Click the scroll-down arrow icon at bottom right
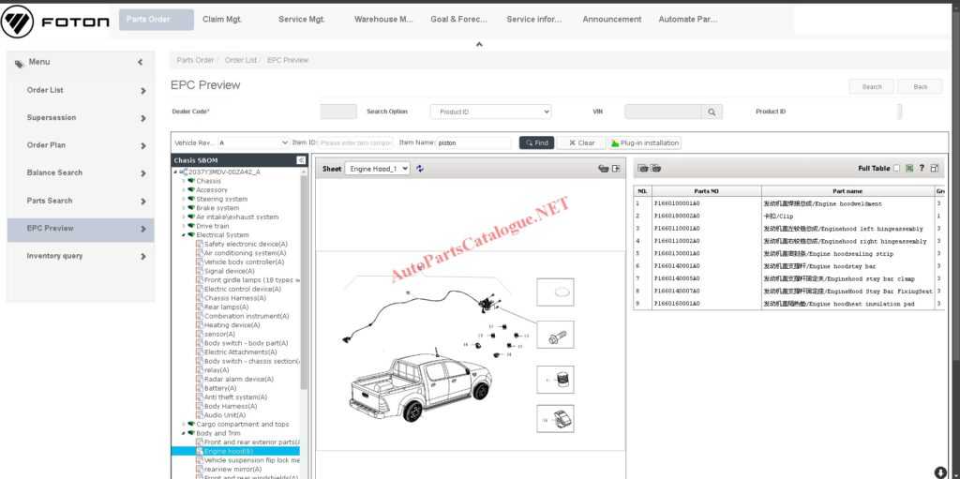The width and height of the screenshot is (960, 479). tap(940, 472)
